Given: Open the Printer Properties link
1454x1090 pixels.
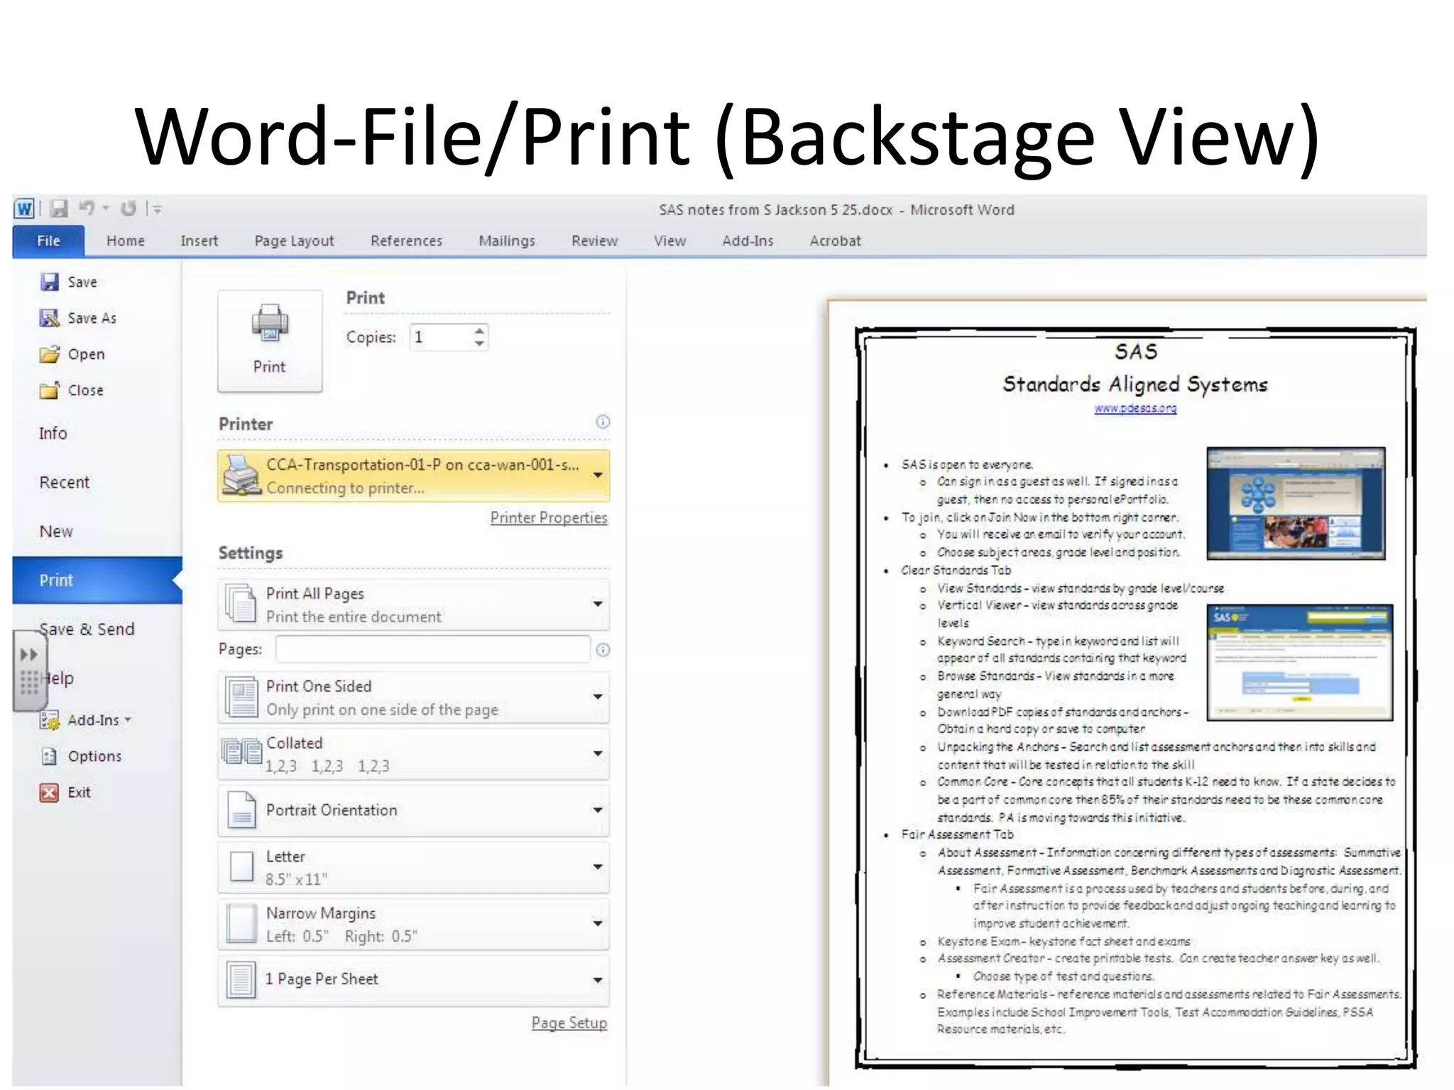Looking at the screenshot, I should click(549, 518).
